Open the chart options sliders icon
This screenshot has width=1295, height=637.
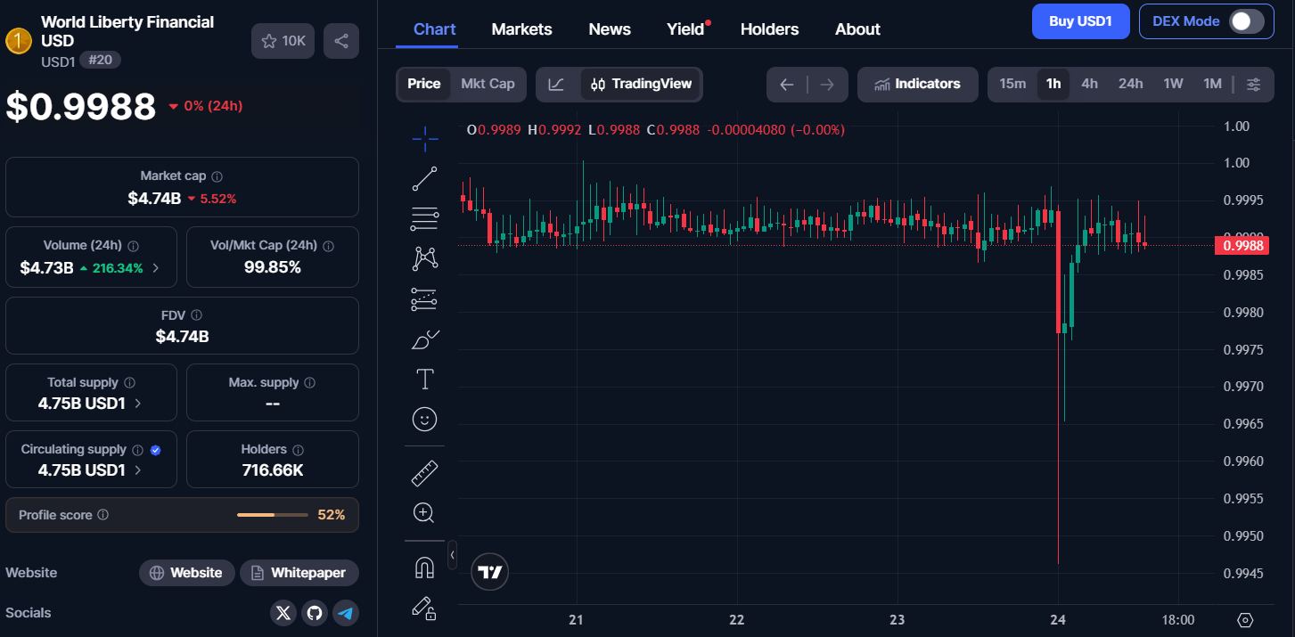pos(1253,84)
